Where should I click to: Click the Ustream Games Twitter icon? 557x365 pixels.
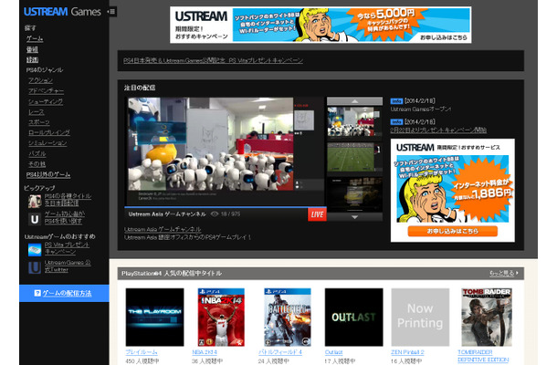tap(35, 267)
